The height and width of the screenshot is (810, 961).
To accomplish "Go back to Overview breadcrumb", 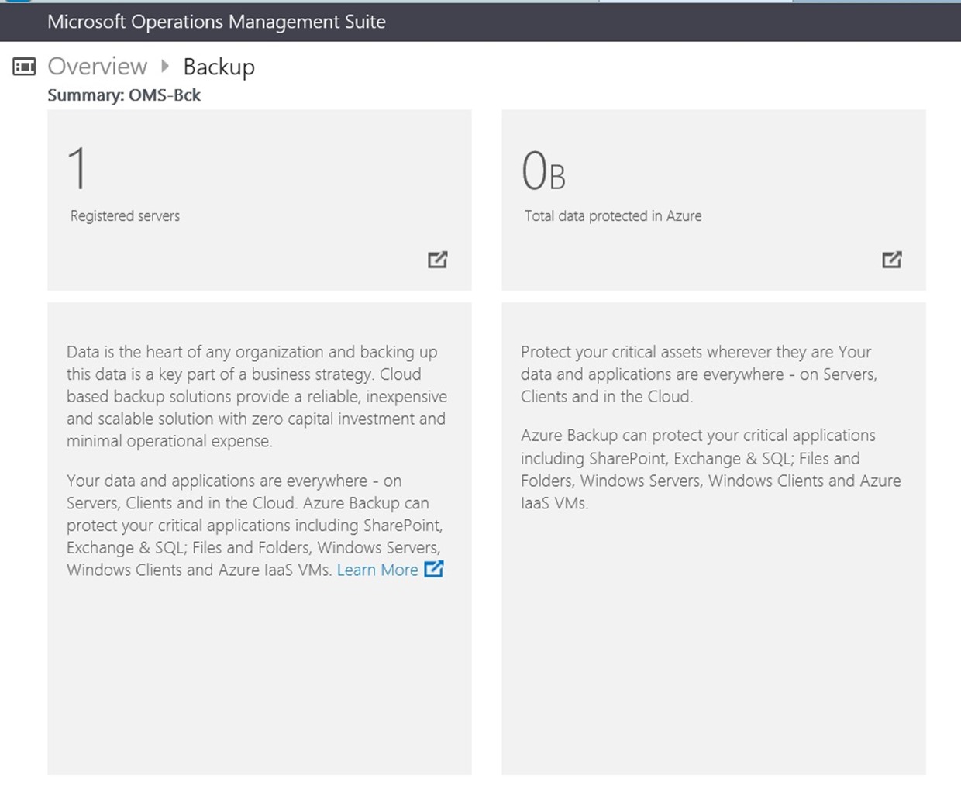I will pyautogui.click(x=98, y=67).
